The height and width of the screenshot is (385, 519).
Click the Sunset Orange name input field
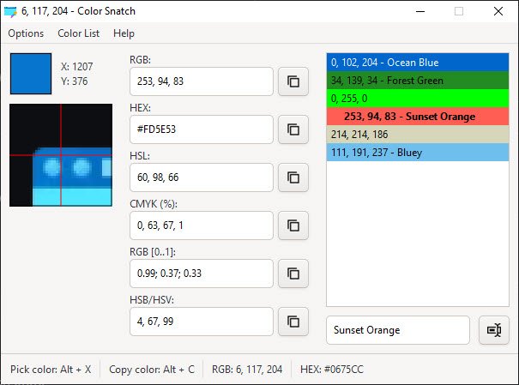point(397,330)
